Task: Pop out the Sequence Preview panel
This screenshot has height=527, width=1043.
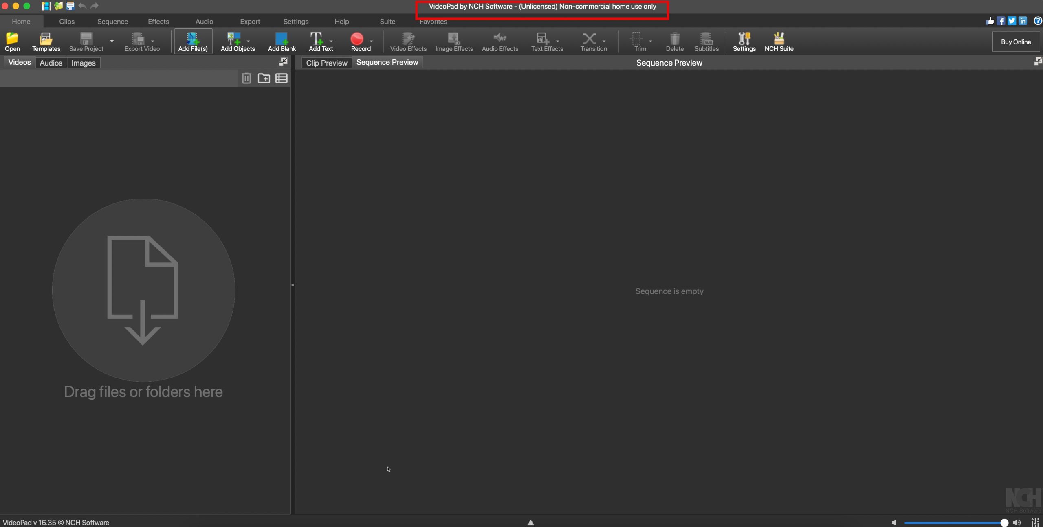Action: point(1038,61)
